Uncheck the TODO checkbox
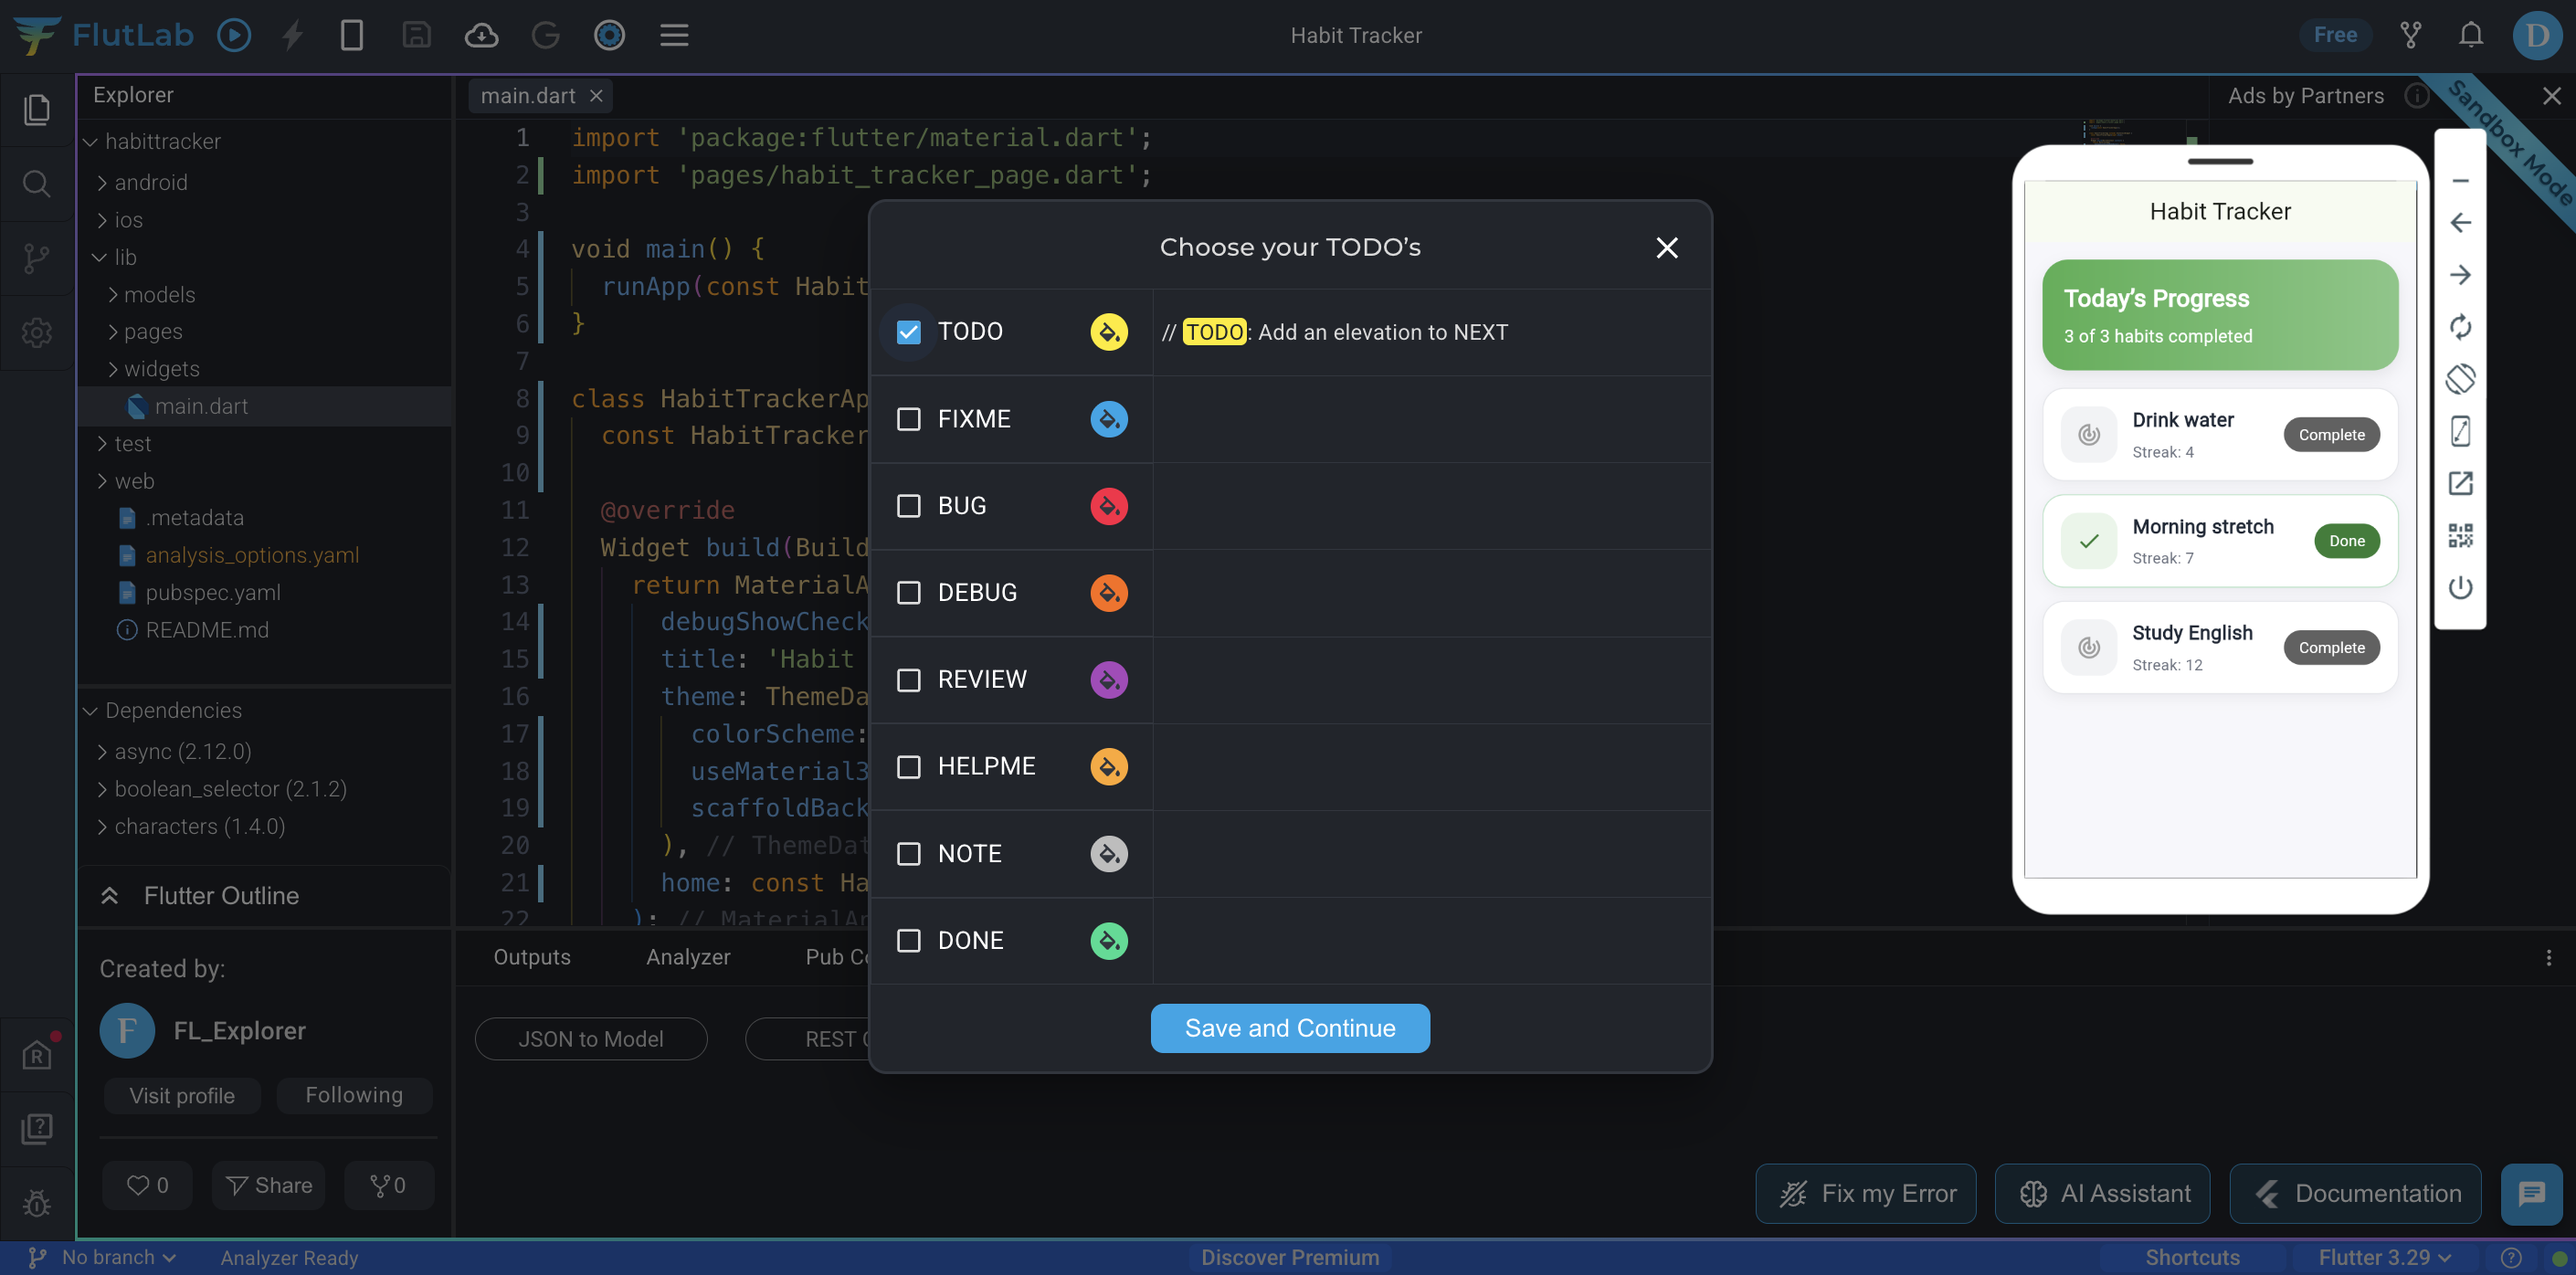 908,332
